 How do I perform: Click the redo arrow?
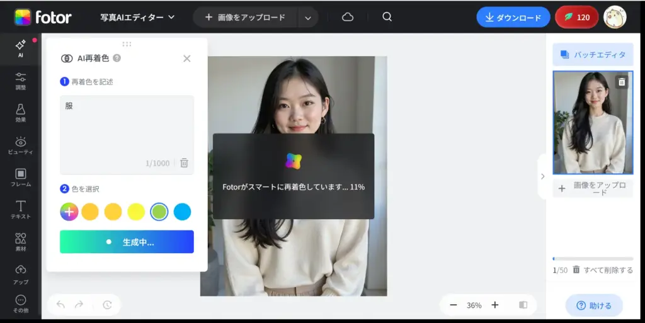click(x=79, y=305)
